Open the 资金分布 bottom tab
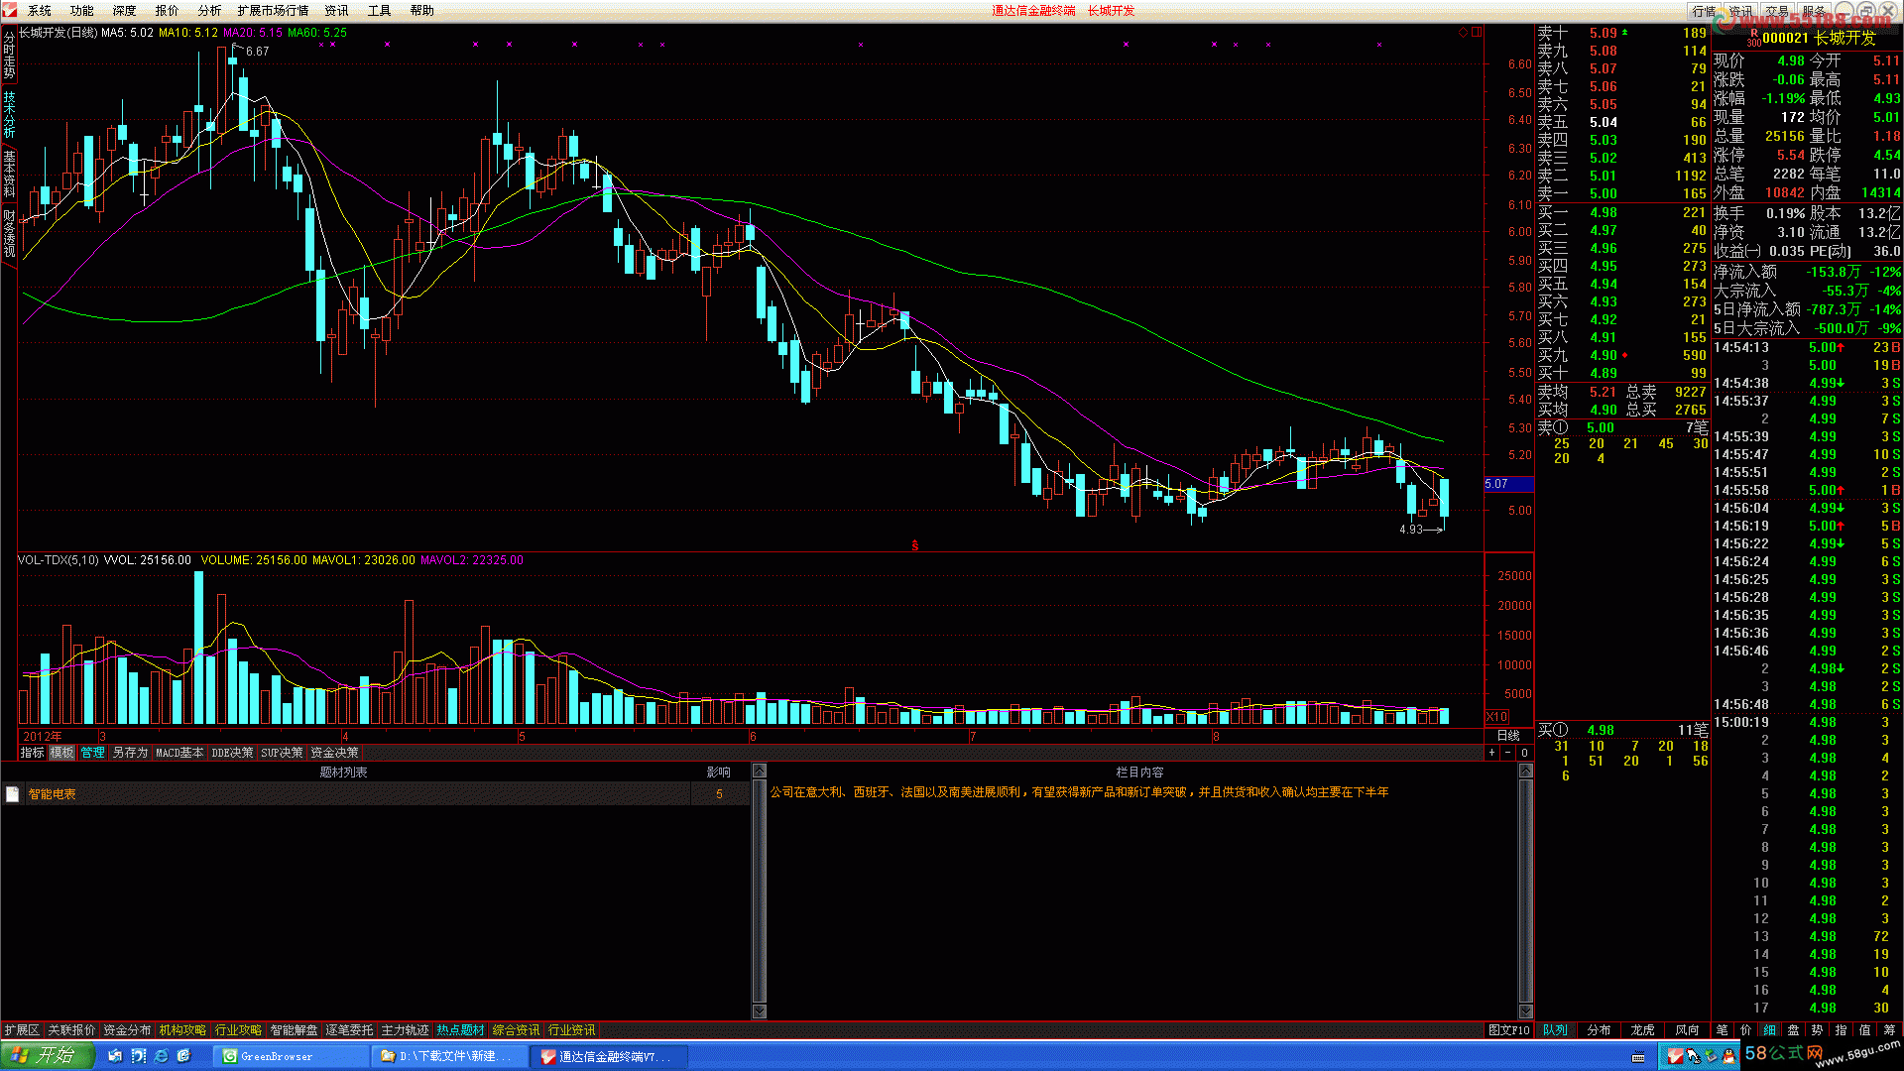Viewport: 1904px width, 1071px height. coord(127,1030)
